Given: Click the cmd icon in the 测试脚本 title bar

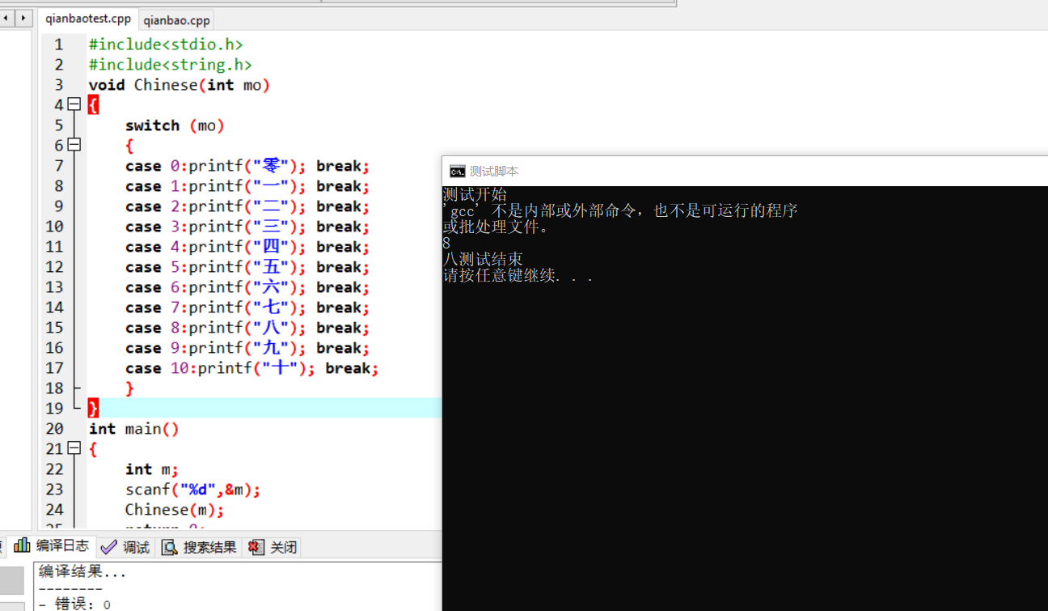Looking at the screenshot, I should point(457,171).
